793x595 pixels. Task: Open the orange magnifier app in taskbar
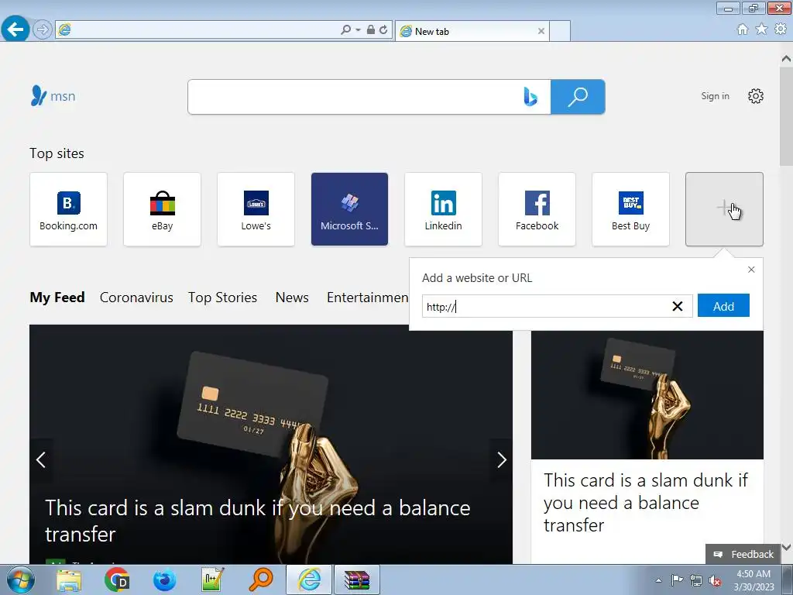click(261, 580)
